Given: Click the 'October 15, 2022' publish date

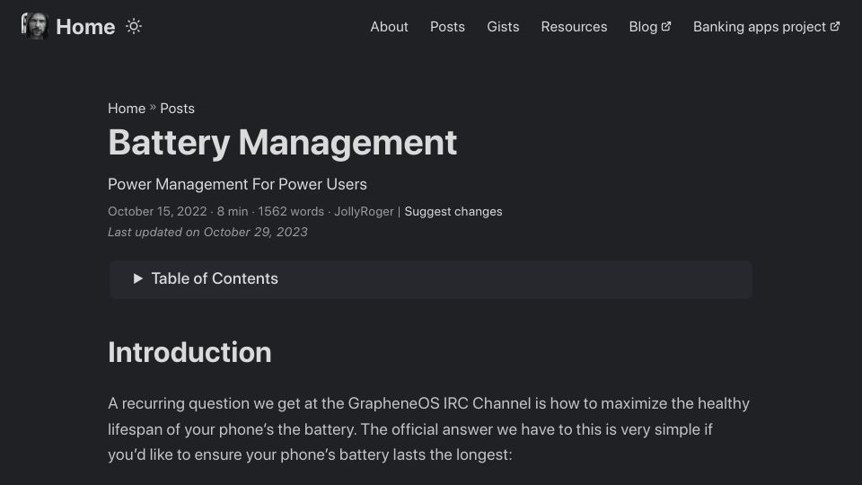Looking at the screenshot, I should (x=157, y=212).
